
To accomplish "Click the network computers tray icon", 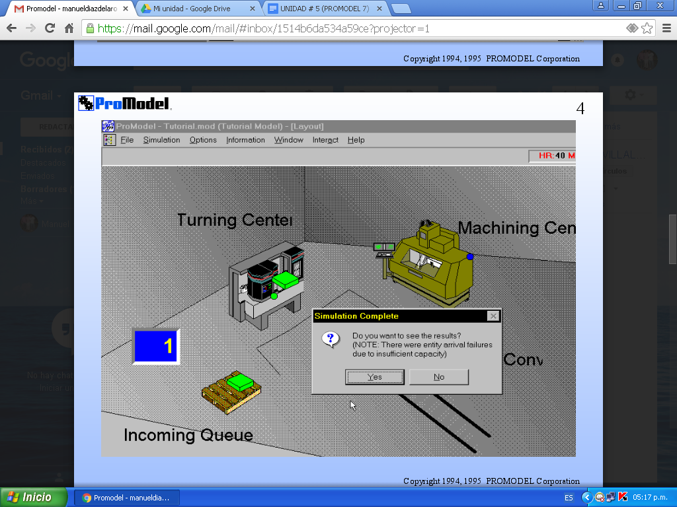I will tap(611, 498).
